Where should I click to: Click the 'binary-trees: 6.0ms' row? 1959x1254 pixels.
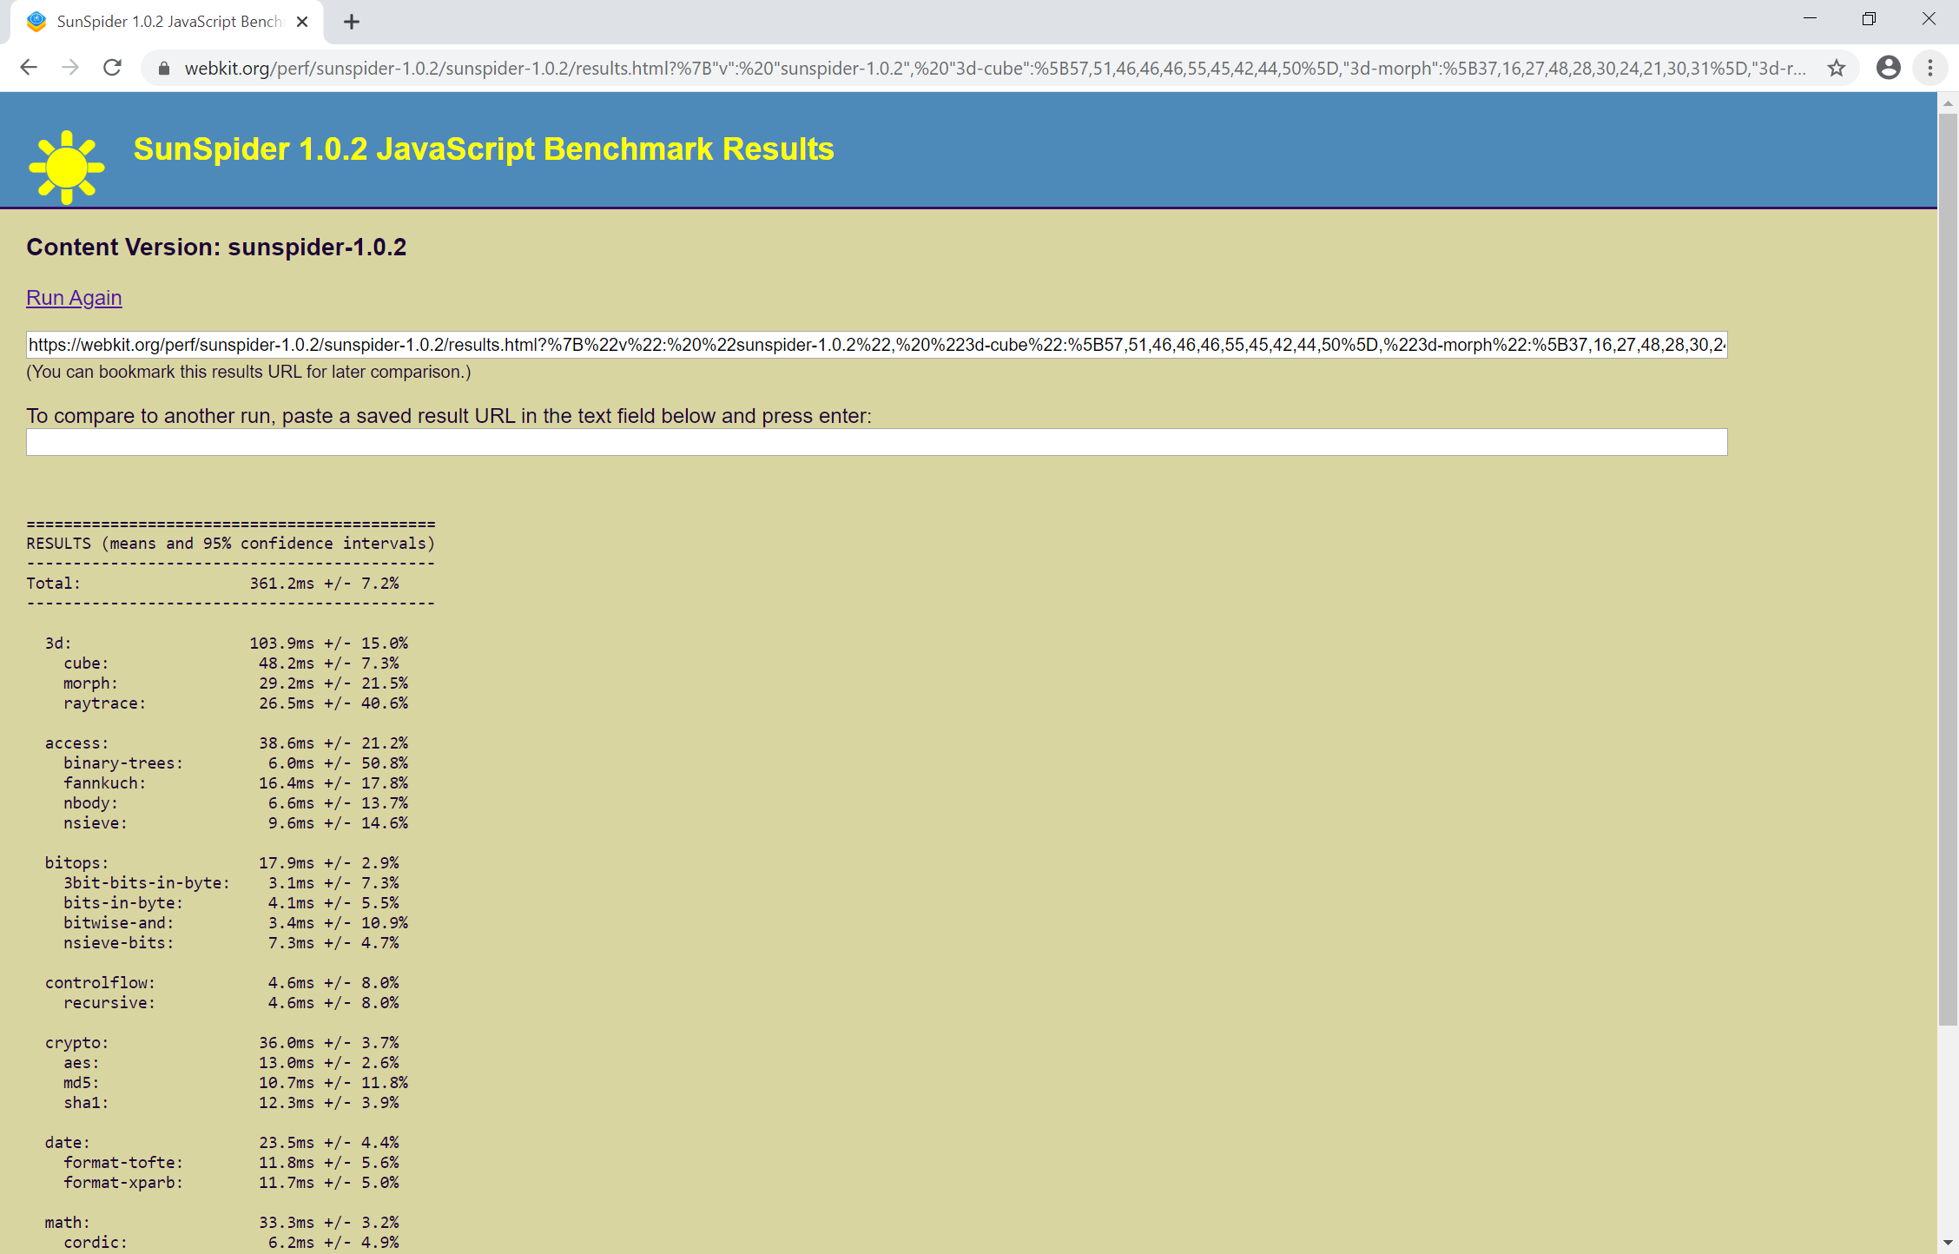pyautogui.click(x=235, y=763)
